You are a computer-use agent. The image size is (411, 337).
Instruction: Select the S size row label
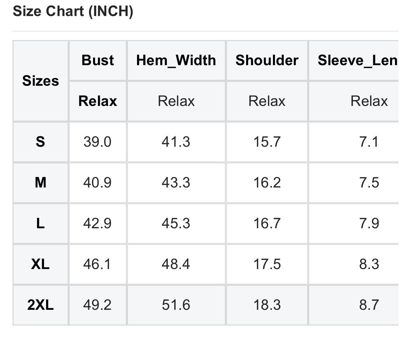(40, 142)
